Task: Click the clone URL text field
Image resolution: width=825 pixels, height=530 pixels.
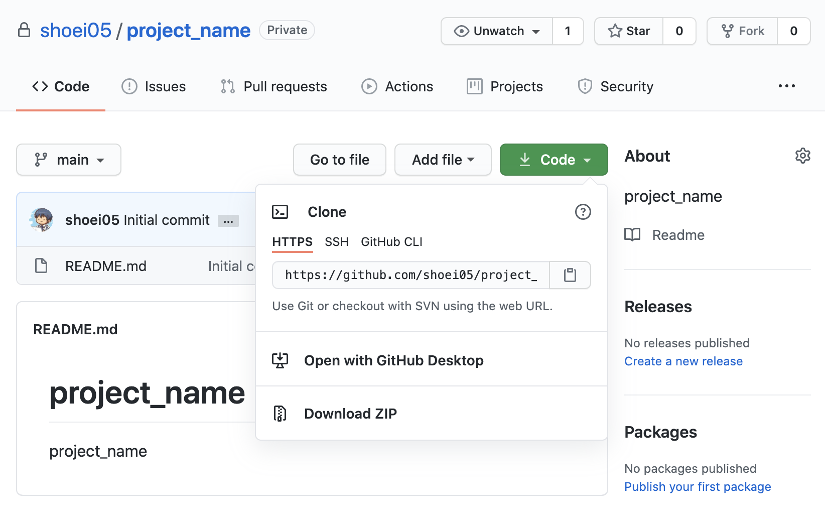Action: (x=410, y=275)
